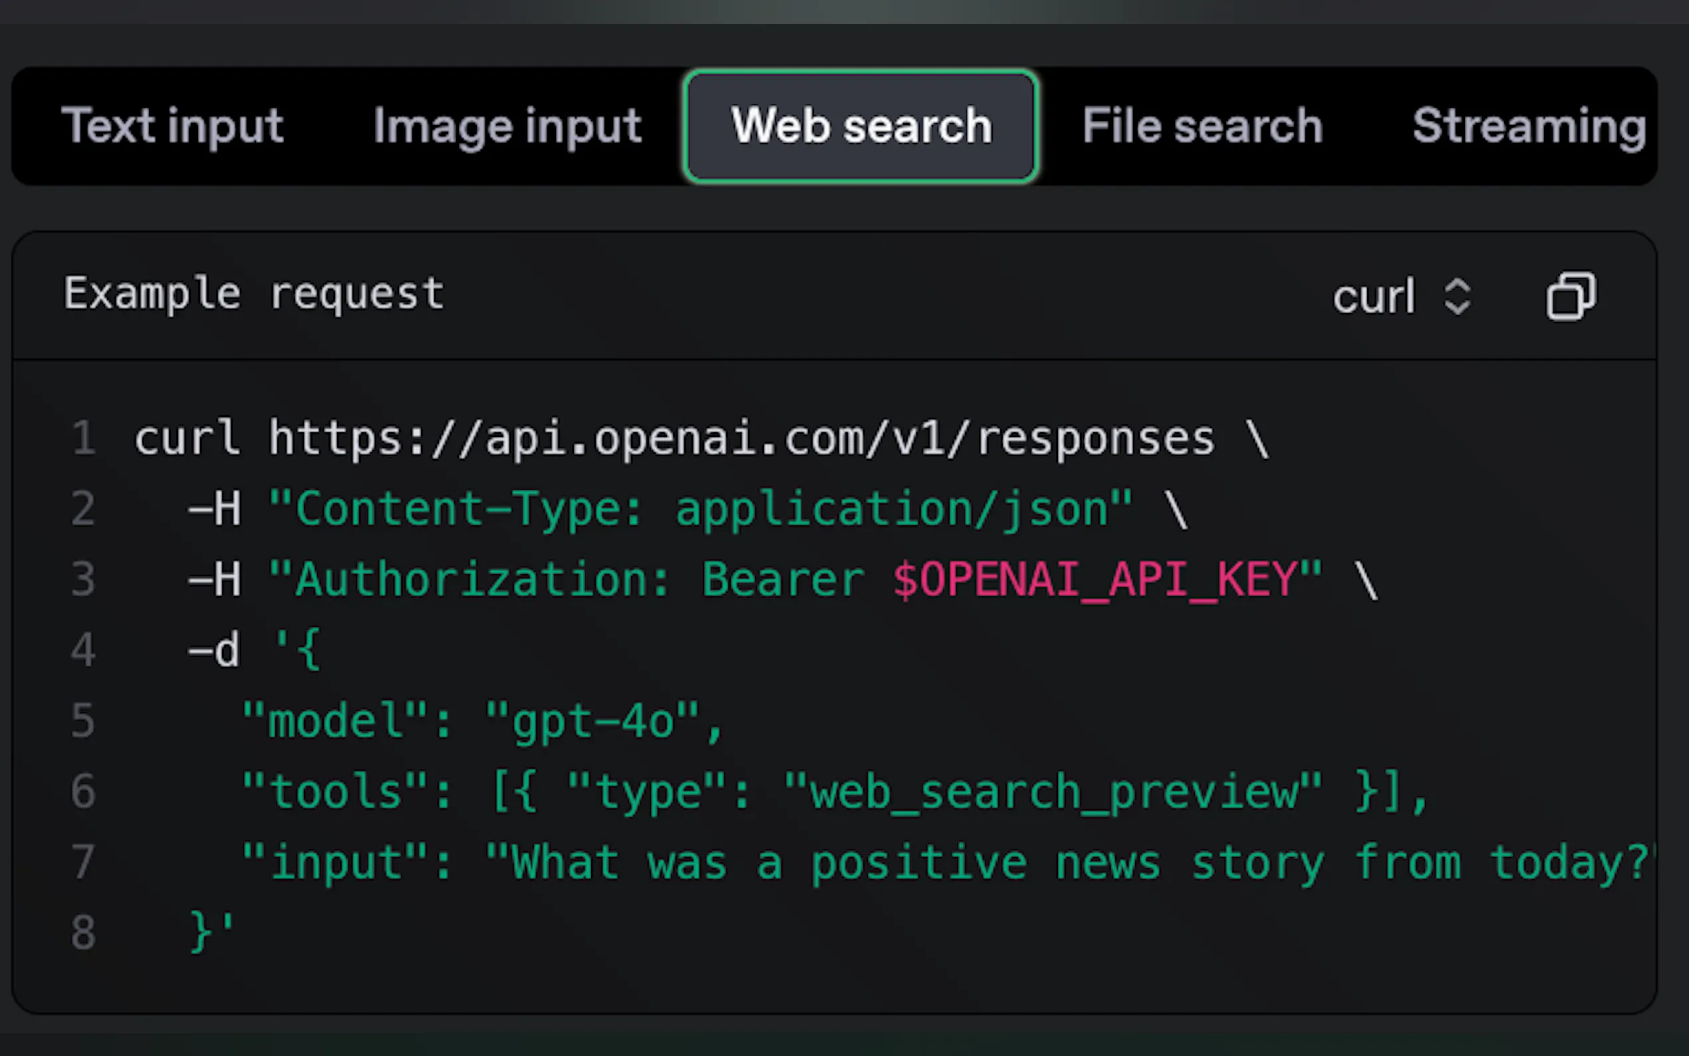This screenshot has width=1689, height=1056.
Task: Click the Content-Type header string
Action: click(x=700, y=509)
